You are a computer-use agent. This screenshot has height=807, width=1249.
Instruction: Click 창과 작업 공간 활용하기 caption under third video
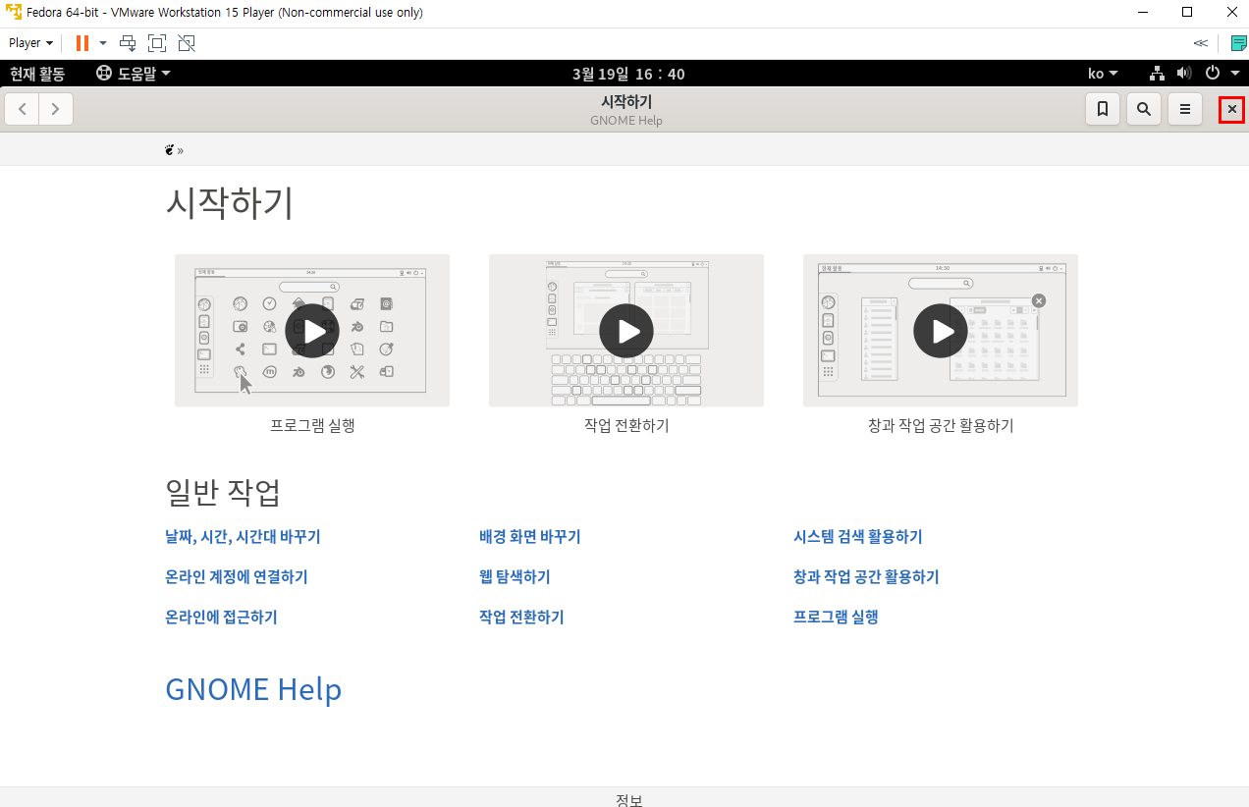(941, 425)
